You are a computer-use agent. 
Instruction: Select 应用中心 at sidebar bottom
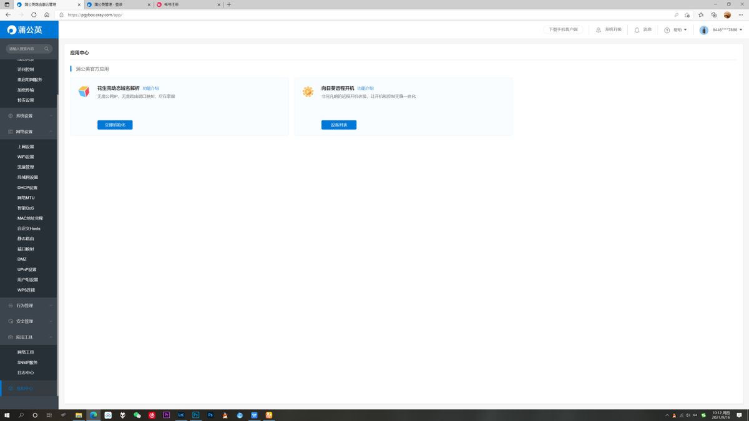coord(29,389)
